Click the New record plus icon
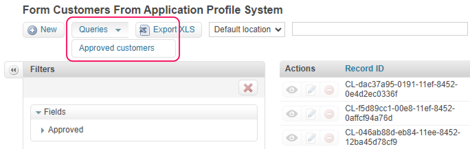The image size is (470, 149). 33,30
